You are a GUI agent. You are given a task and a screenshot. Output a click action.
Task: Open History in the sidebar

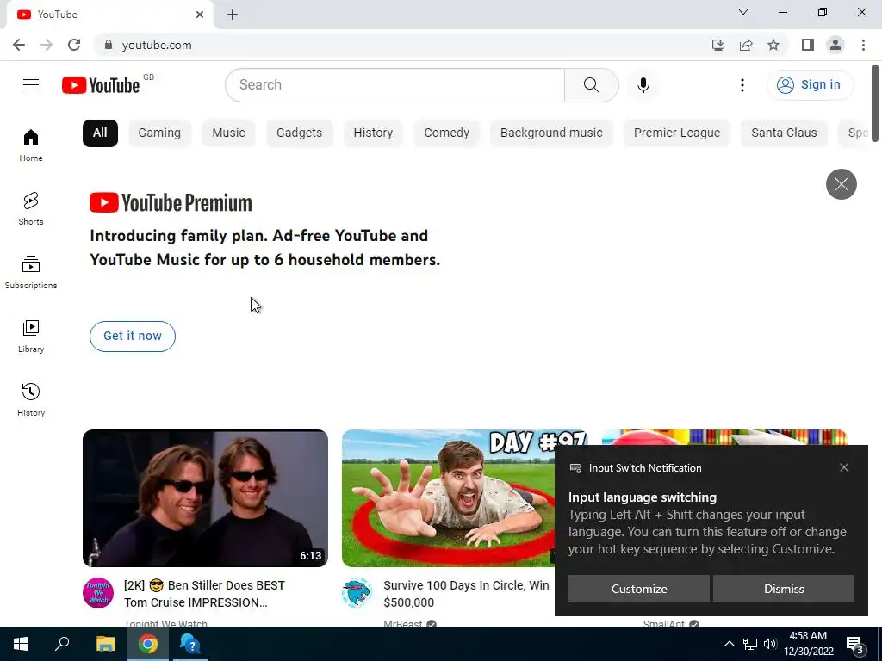click(x=31, y=399)
